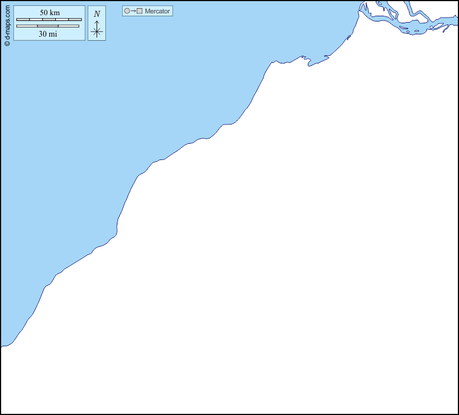Click the 50 km scale text
The width and height of the screenshot is (459, 415).
49,13
